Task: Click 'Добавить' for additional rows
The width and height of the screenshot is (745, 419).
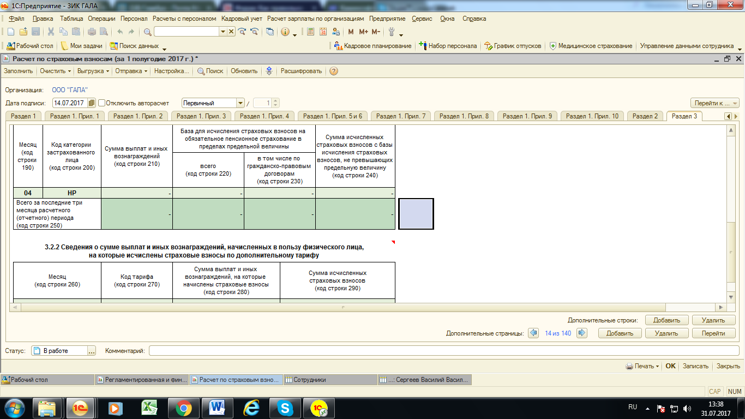Action: pyautogui.click(x=667, y=320)
